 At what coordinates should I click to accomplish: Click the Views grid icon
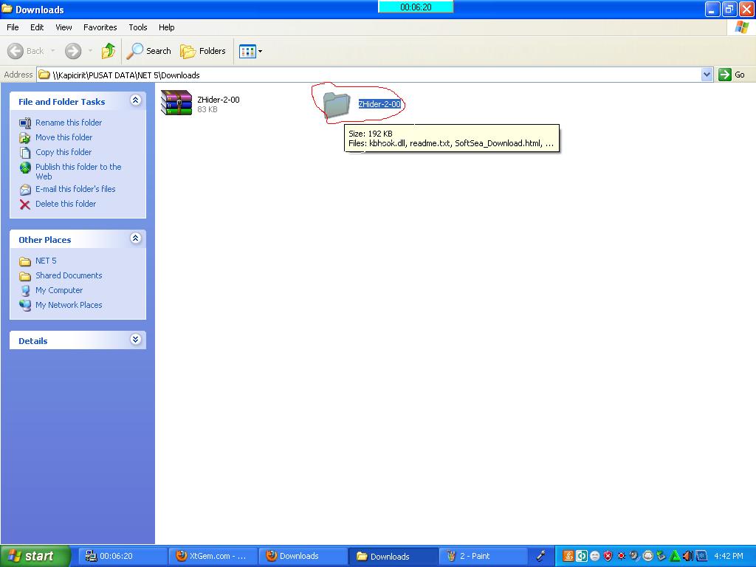(x=248, y=51)
